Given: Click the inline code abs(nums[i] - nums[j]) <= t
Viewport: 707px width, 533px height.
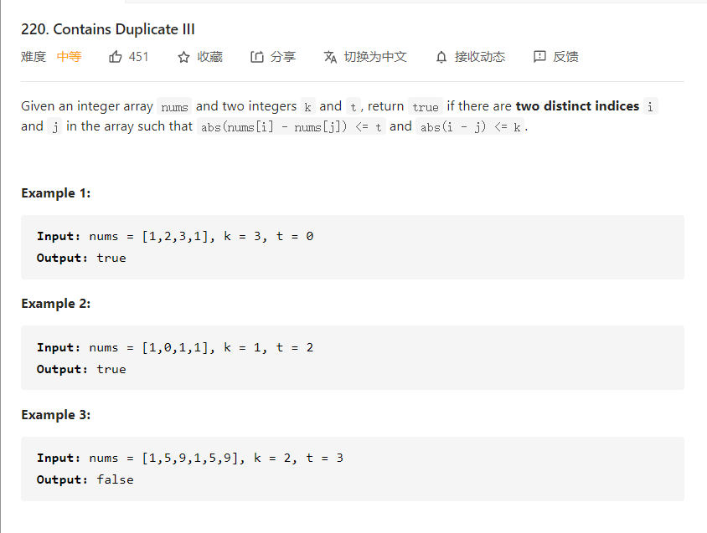Looking at the screenshot, I should (x=292, y=127).
